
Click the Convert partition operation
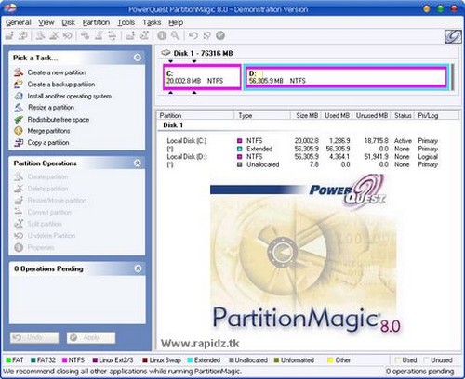click(49, 212)
